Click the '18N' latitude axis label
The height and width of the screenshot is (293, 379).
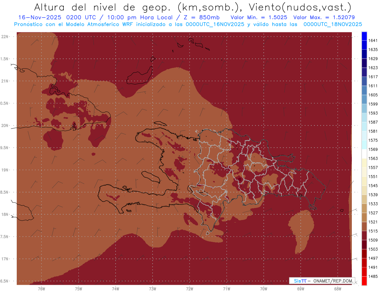click(5, 215)
